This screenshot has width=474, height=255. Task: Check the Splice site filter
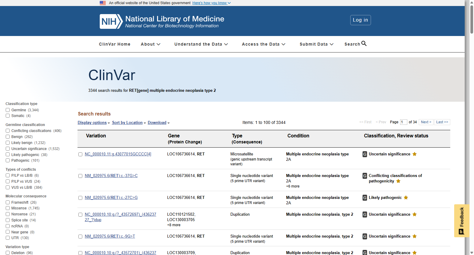(8, 220)
